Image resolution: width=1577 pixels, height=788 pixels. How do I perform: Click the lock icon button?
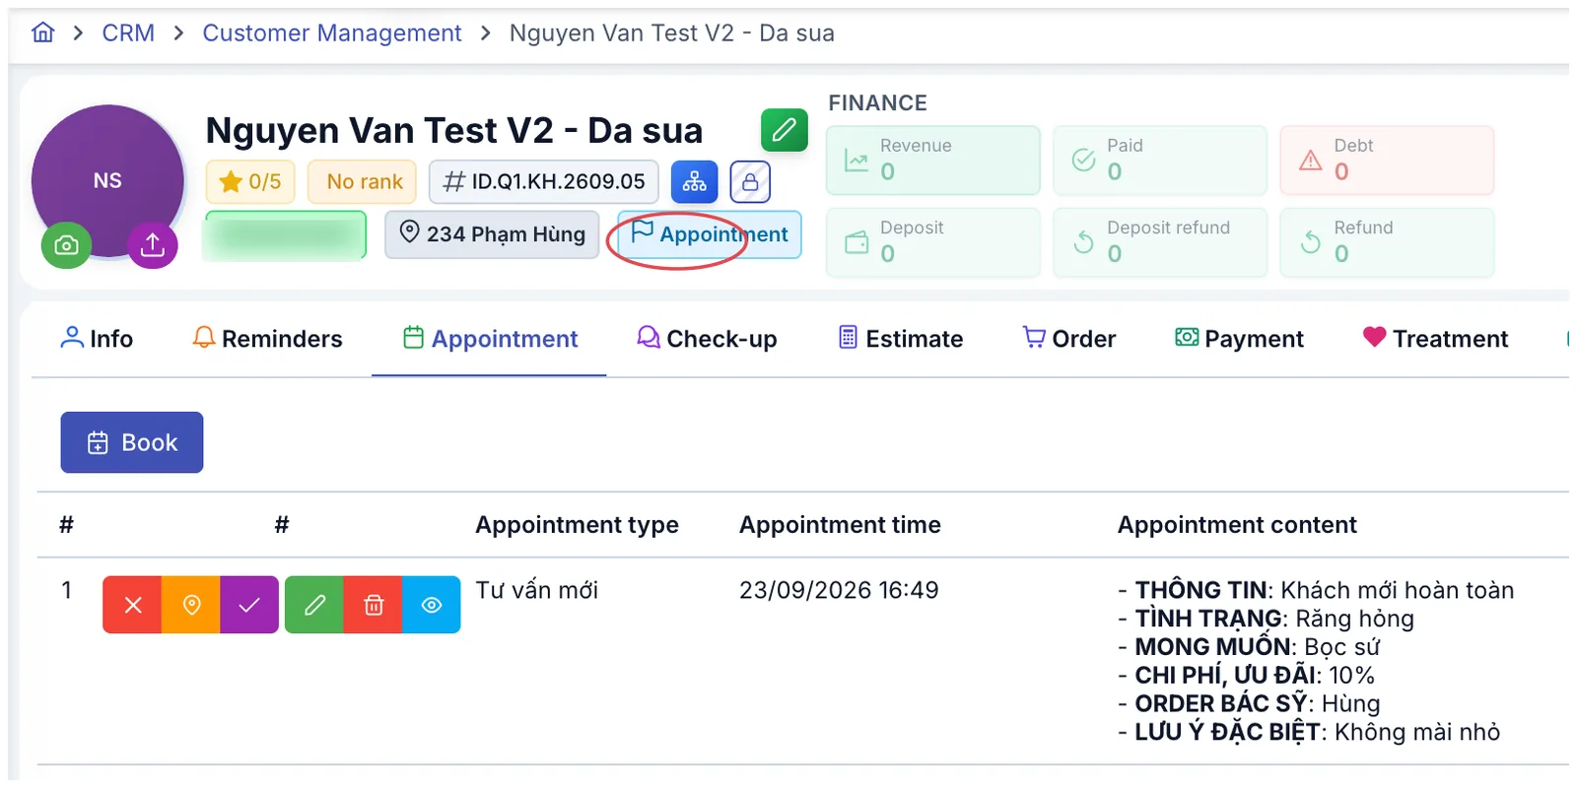pyautogui.click(x=750, y=182)
